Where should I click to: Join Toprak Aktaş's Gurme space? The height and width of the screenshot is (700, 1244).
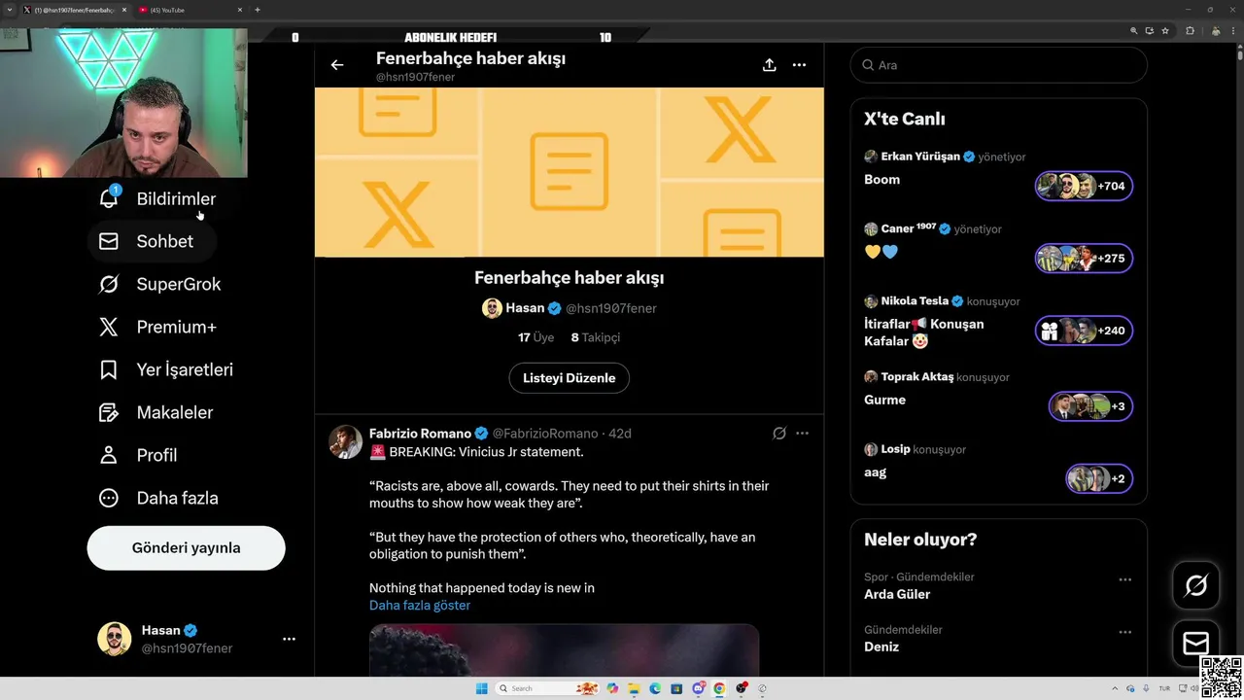1090,406
